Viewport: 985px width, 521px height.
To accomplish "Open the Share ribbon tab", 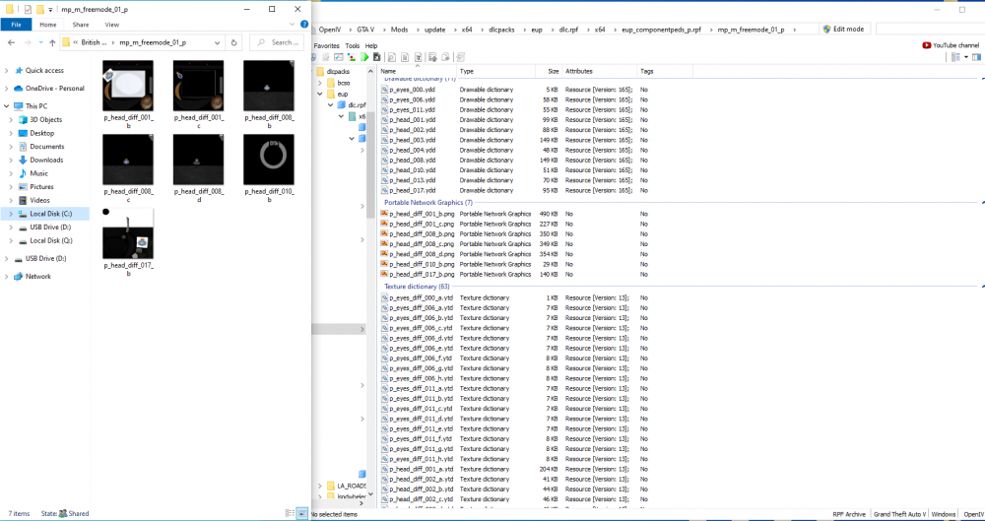I will coord(81,25).
